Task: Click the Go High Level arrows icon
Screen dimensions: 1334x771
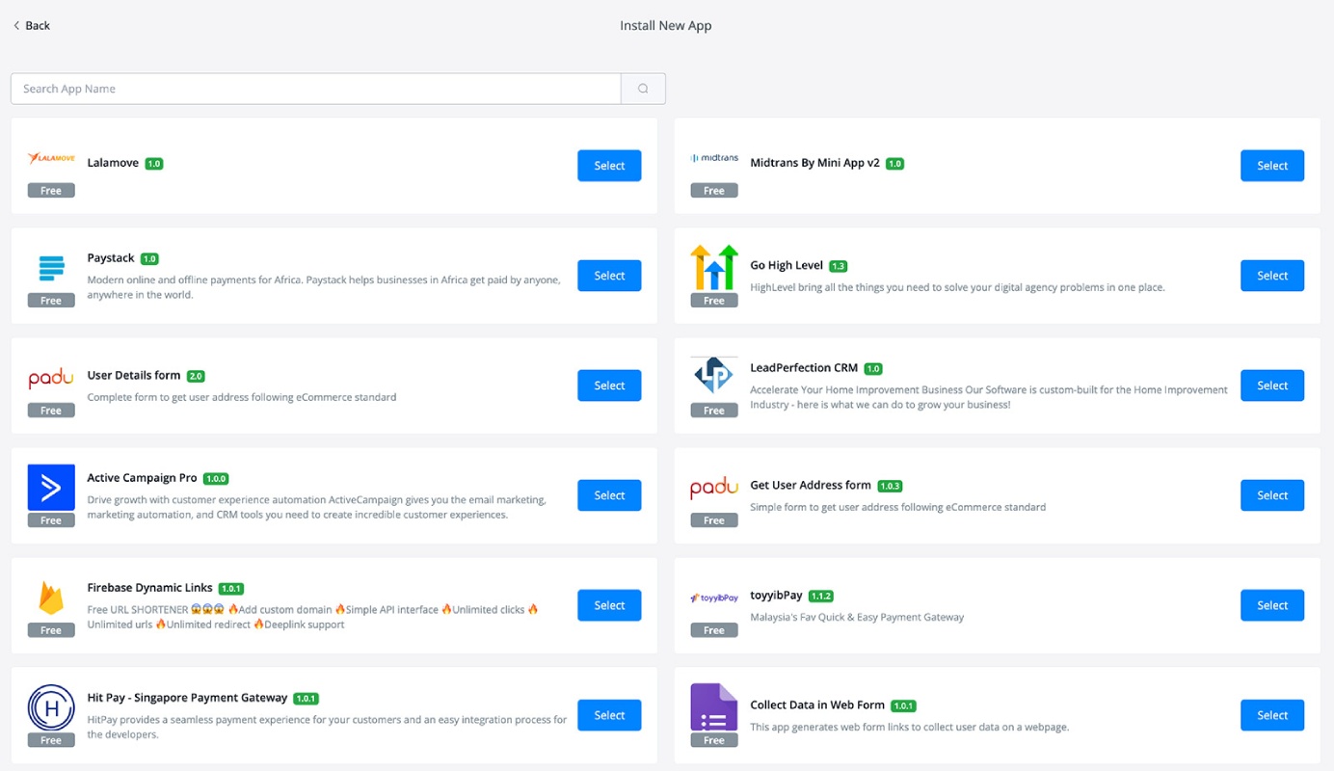Action: click(x=714, y=268)
